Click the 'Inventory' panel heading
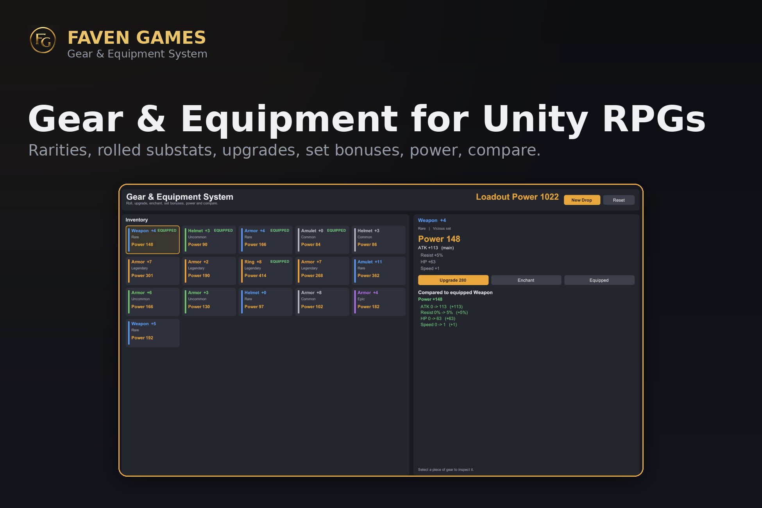Viewport: 762px width, 508px height. click(136, 220)
